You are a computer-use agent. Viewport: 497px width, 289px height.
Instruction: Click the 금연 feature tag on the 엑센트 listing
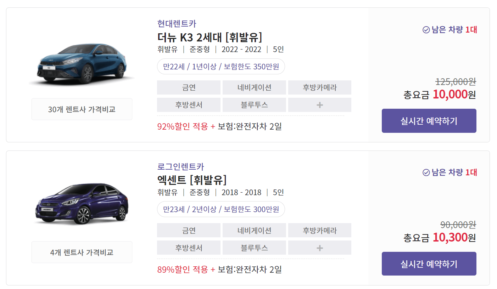189,230
